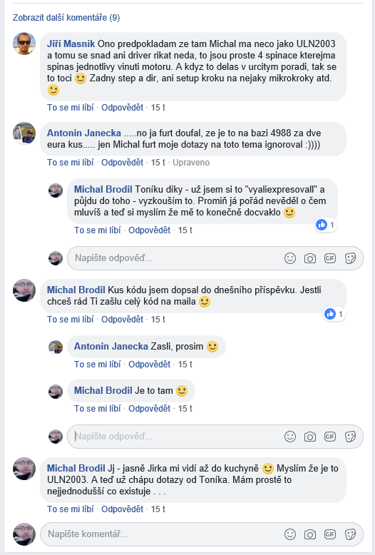
Task: Expand Zobrazit další komentáře (9)
Action: pos(66,17)
